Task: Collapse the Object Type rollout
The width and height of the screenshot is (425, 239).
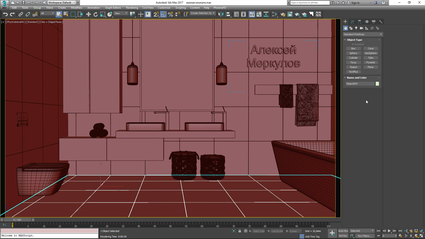Action: pyautogui.click(x=354, y=40)
